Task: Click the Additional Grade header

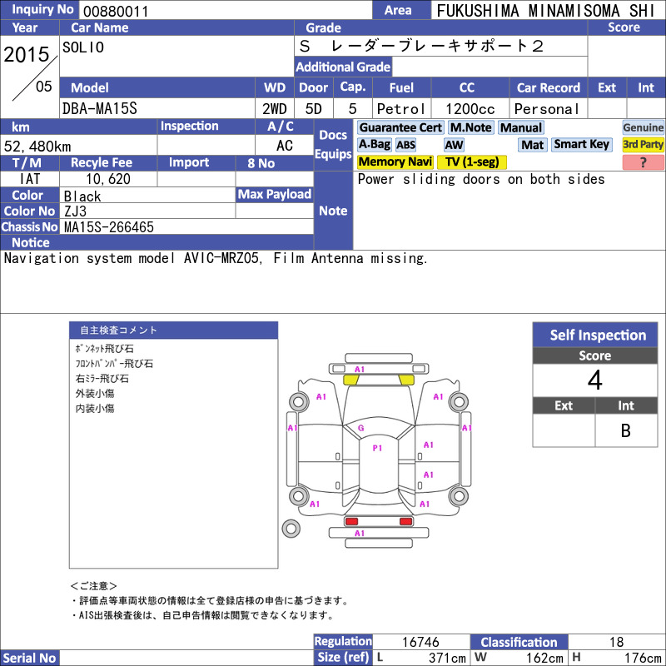Action: 343,67
